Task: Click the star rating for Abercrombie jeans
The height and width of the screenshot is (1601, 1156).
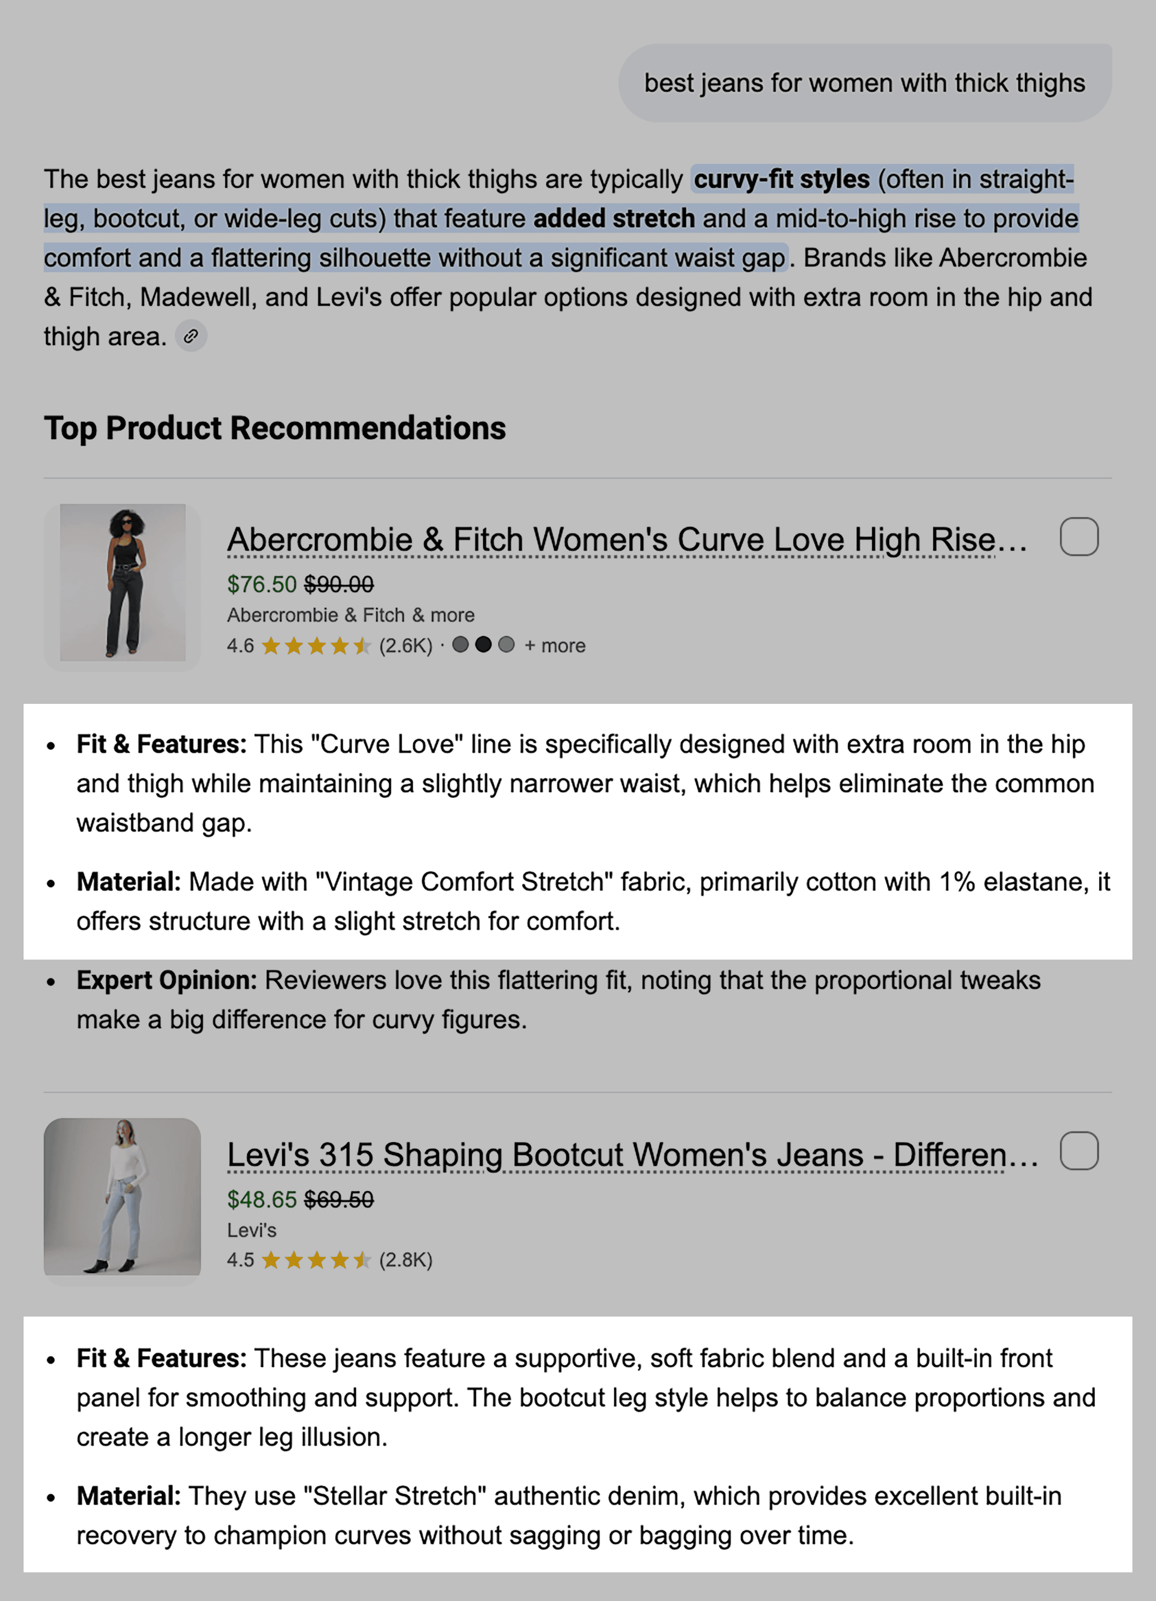Action: pos(315,645)
